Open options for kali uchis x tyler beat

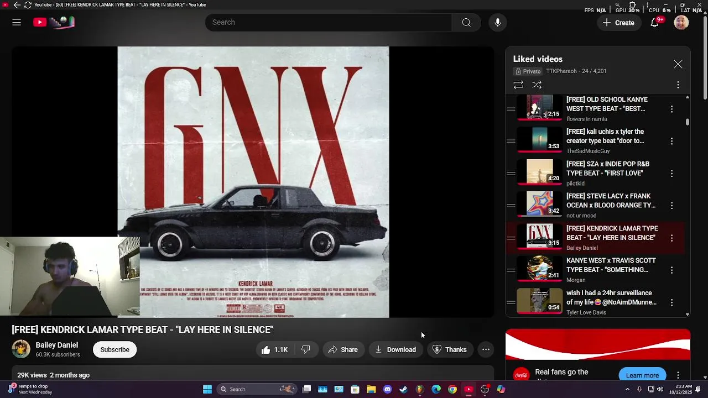[x=672, y=142]
